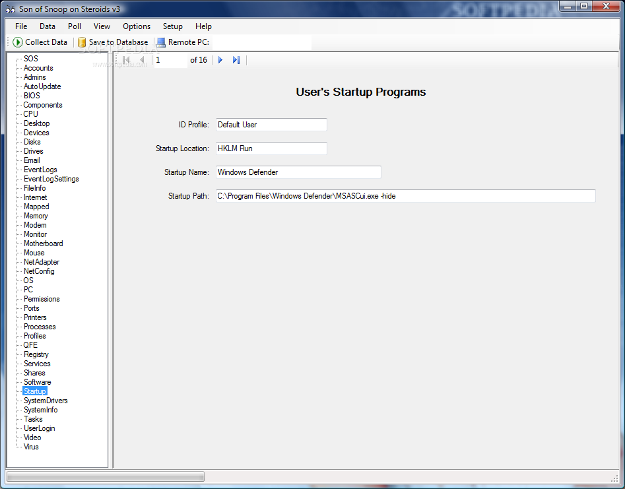Screen dimensions: 625x489
Task: Select Motherboard in the tree
Action: tap(44, 244)
